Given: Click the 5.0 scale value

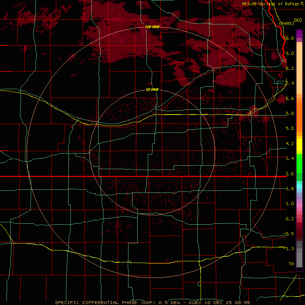Looking at the screenshot, I should (290, 128).
